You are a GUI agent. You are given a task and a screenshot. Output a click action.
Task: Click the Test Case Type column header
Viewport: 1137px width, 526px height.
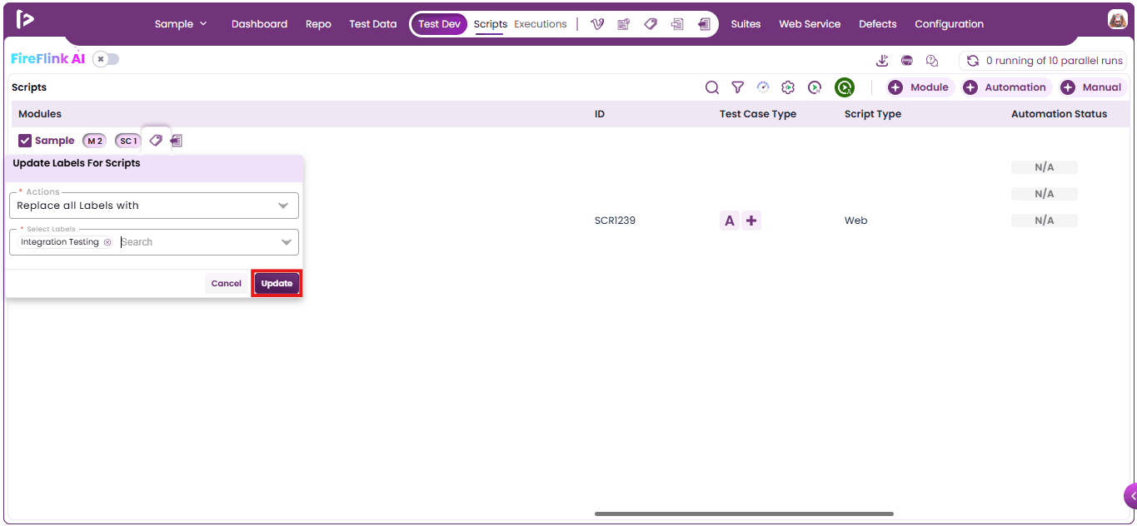[758, 114]
